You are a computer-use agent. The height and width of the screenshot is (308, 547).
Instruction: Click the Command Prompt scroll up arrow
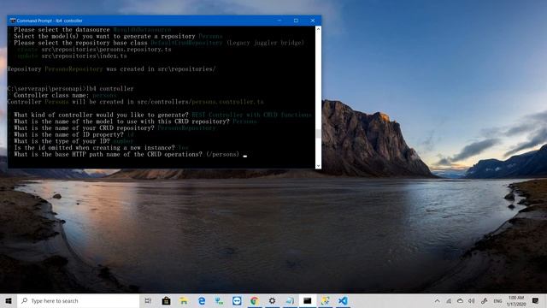click(x=318, y=29)
